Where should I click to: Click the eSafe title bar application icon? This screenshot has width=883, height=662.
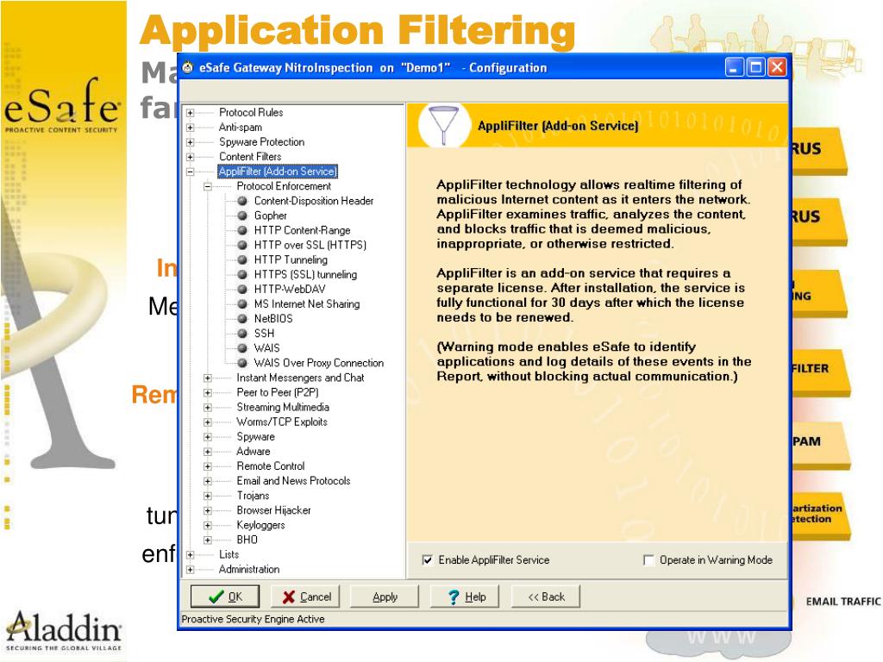pyautogui.click(x=188, y=67)
